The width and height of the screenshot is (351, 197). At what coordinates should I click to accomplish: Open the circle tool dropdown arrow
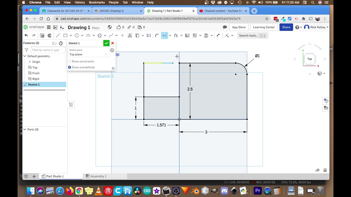tap(82, 36)
